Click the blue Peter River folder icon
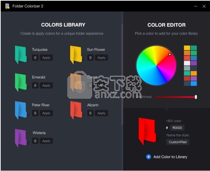This screenshot has height=171, width=210. coord(21,110)
